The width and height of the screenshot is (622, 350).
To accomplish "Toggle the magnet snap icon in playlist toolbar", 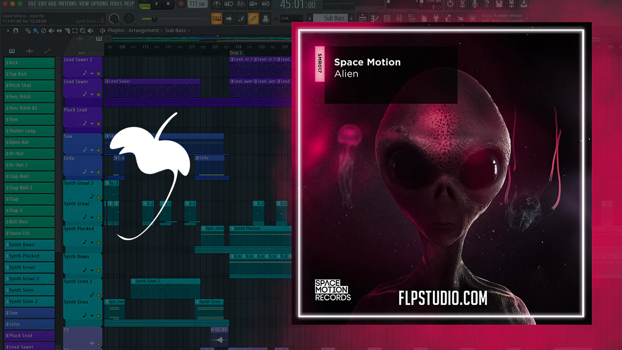I will pos(16,31).
